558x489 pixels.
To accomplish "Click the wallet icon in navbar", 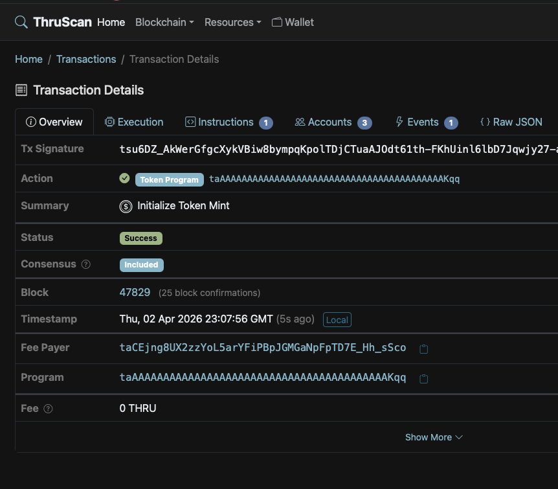I will click(277, 22).
